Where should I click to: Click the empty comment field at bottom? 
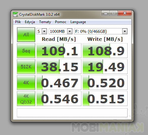point(72,113)
